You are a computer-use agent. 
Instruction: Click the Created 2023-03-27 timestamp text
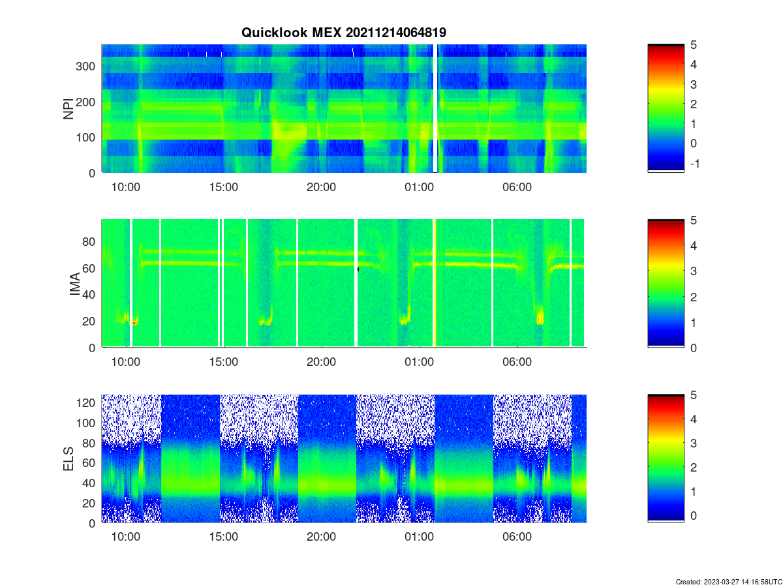pos(728,581)
